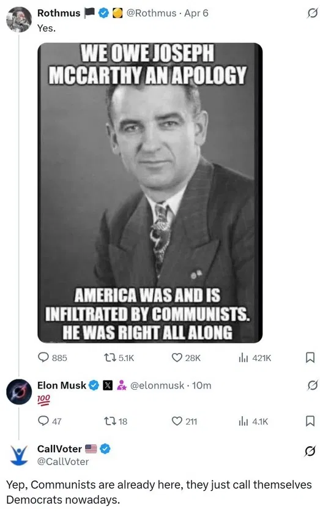The height and width of the screenshot is (514, 320).
Task: Reply to Elon Musk's post with 47 replies
Action: click(50, 421)
